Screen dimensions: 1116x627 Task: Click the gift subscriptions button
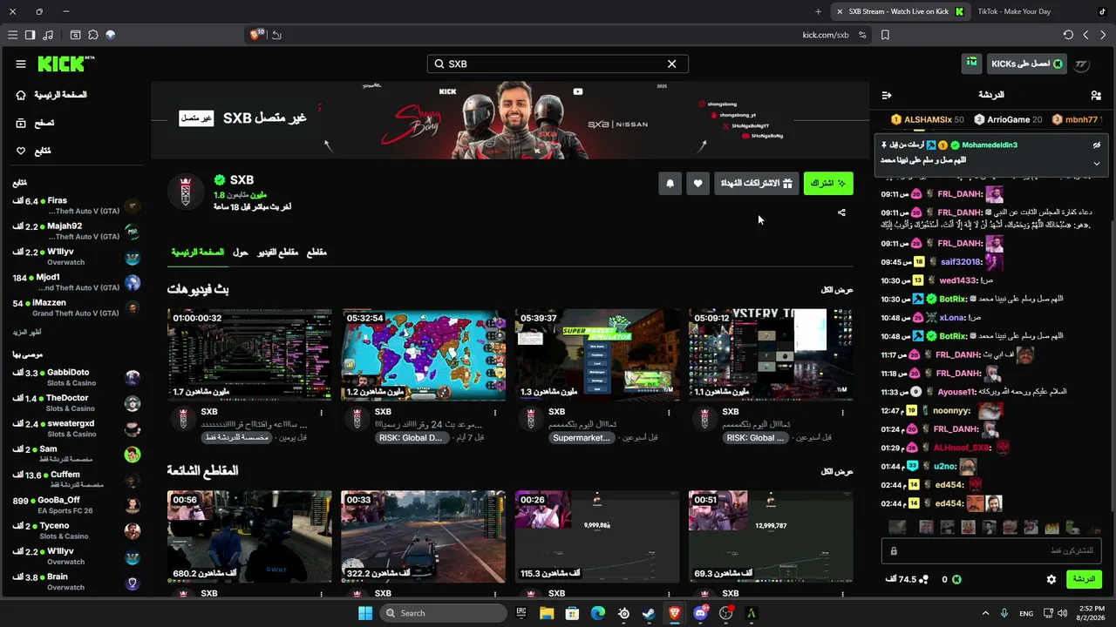756,183
